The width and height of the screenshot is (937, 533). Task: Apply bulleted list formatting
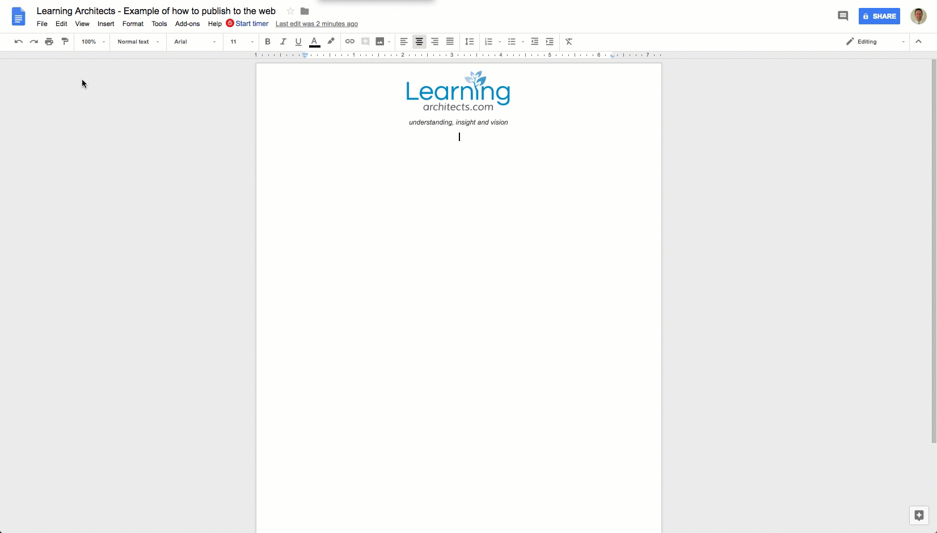pyautogui.click(x=512, y=41)
